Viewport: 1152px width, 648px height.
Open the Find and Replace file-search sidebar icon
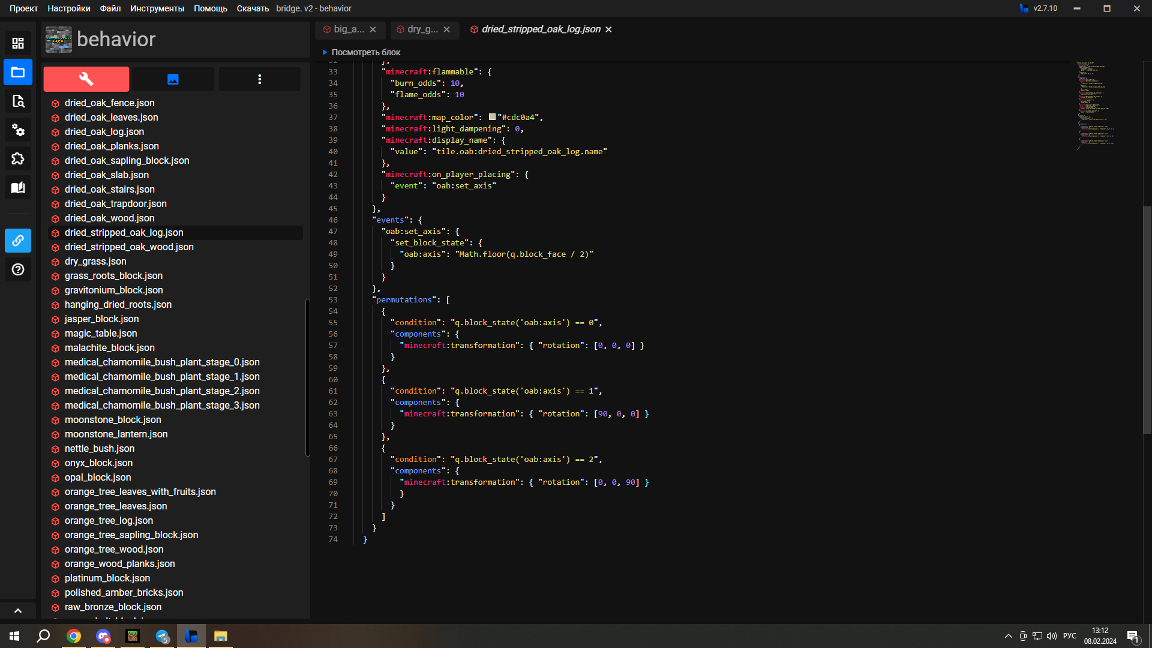(18, 101)
